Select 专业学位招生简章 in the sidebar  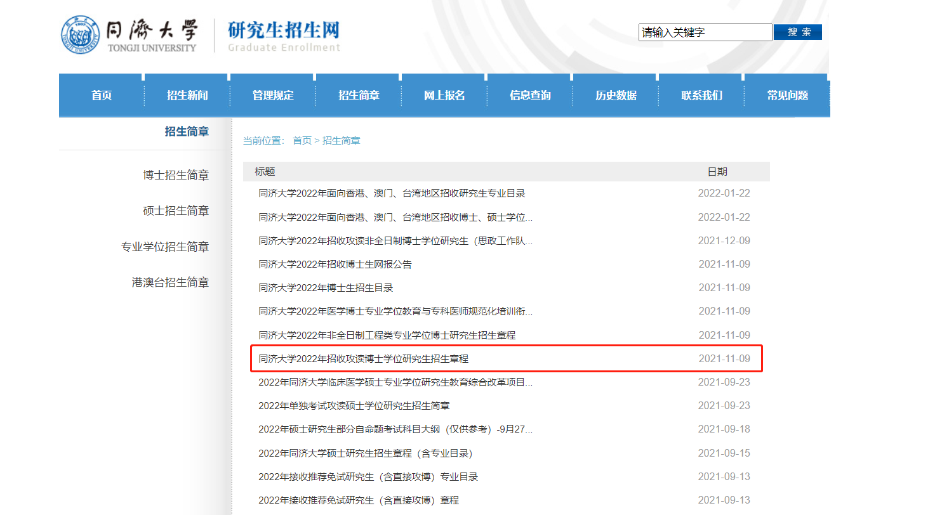click(165, 247)
